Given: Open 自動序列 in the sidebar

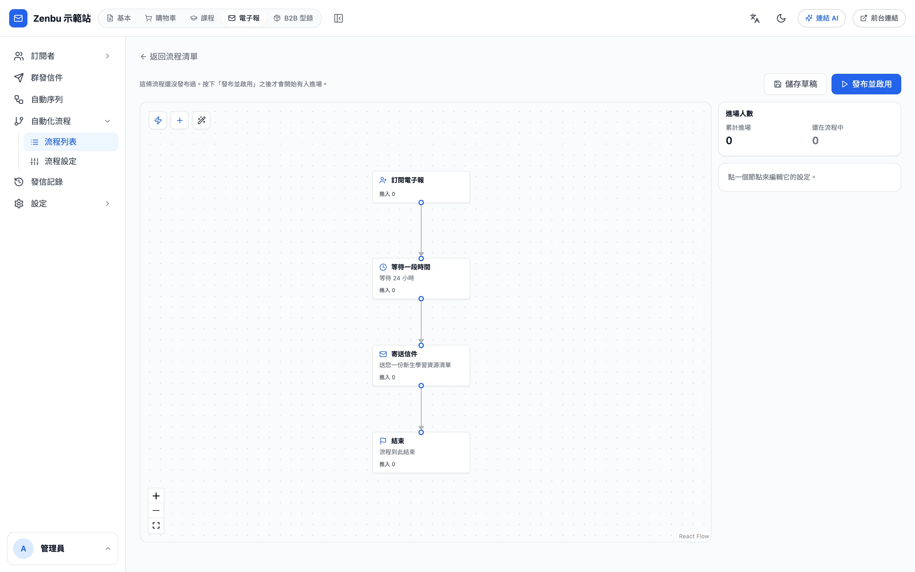Looking at the screenshot, I should tap(62, 100).
